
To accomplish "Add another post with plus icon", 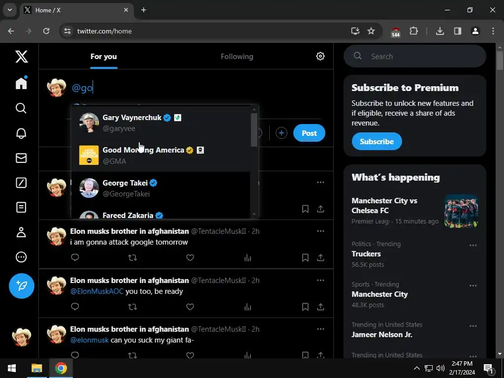I will pyautogui.click(x=281, y=133).
